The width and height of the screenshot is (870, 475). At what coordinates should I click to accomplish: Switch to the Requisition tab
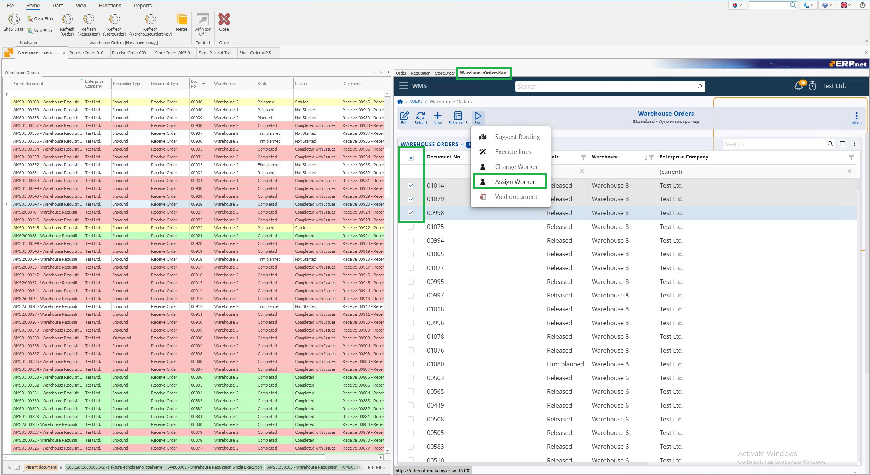pos(420,73)
